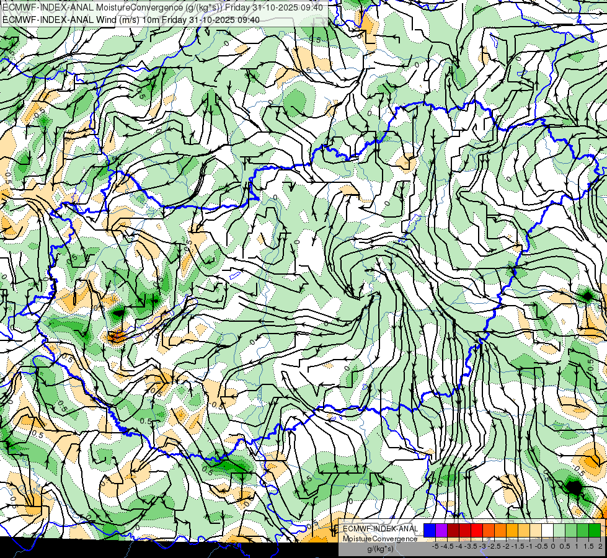
Task: Select the palest green swatch between 0 and 0.5
Action: (x=559, y=530)
